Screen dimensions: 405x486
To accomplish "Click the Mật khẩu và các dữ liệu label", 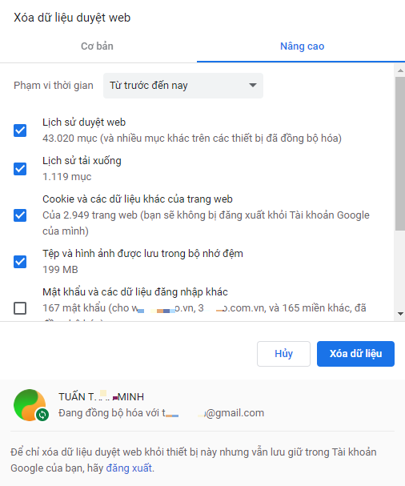I will [135, 292].
